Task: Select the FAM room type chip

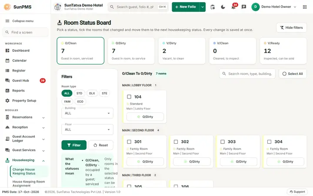Action: pos(67,101)
